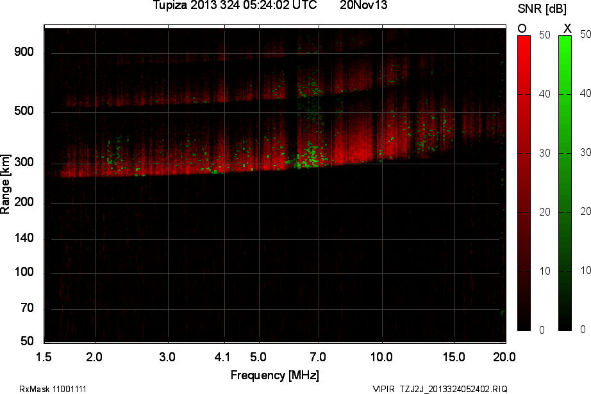The width and height of the screenshot is (591, 394).
Task: Click the range tick label '200'
Action: tap(24, 202)
